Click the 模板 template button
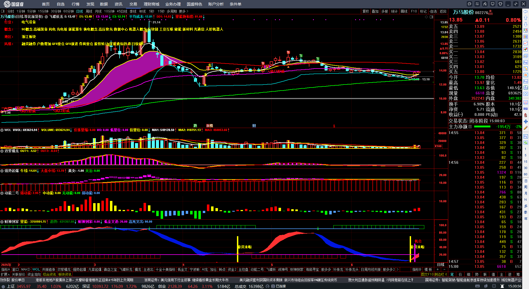Screen dimensions: 529x289 point(428,269)
